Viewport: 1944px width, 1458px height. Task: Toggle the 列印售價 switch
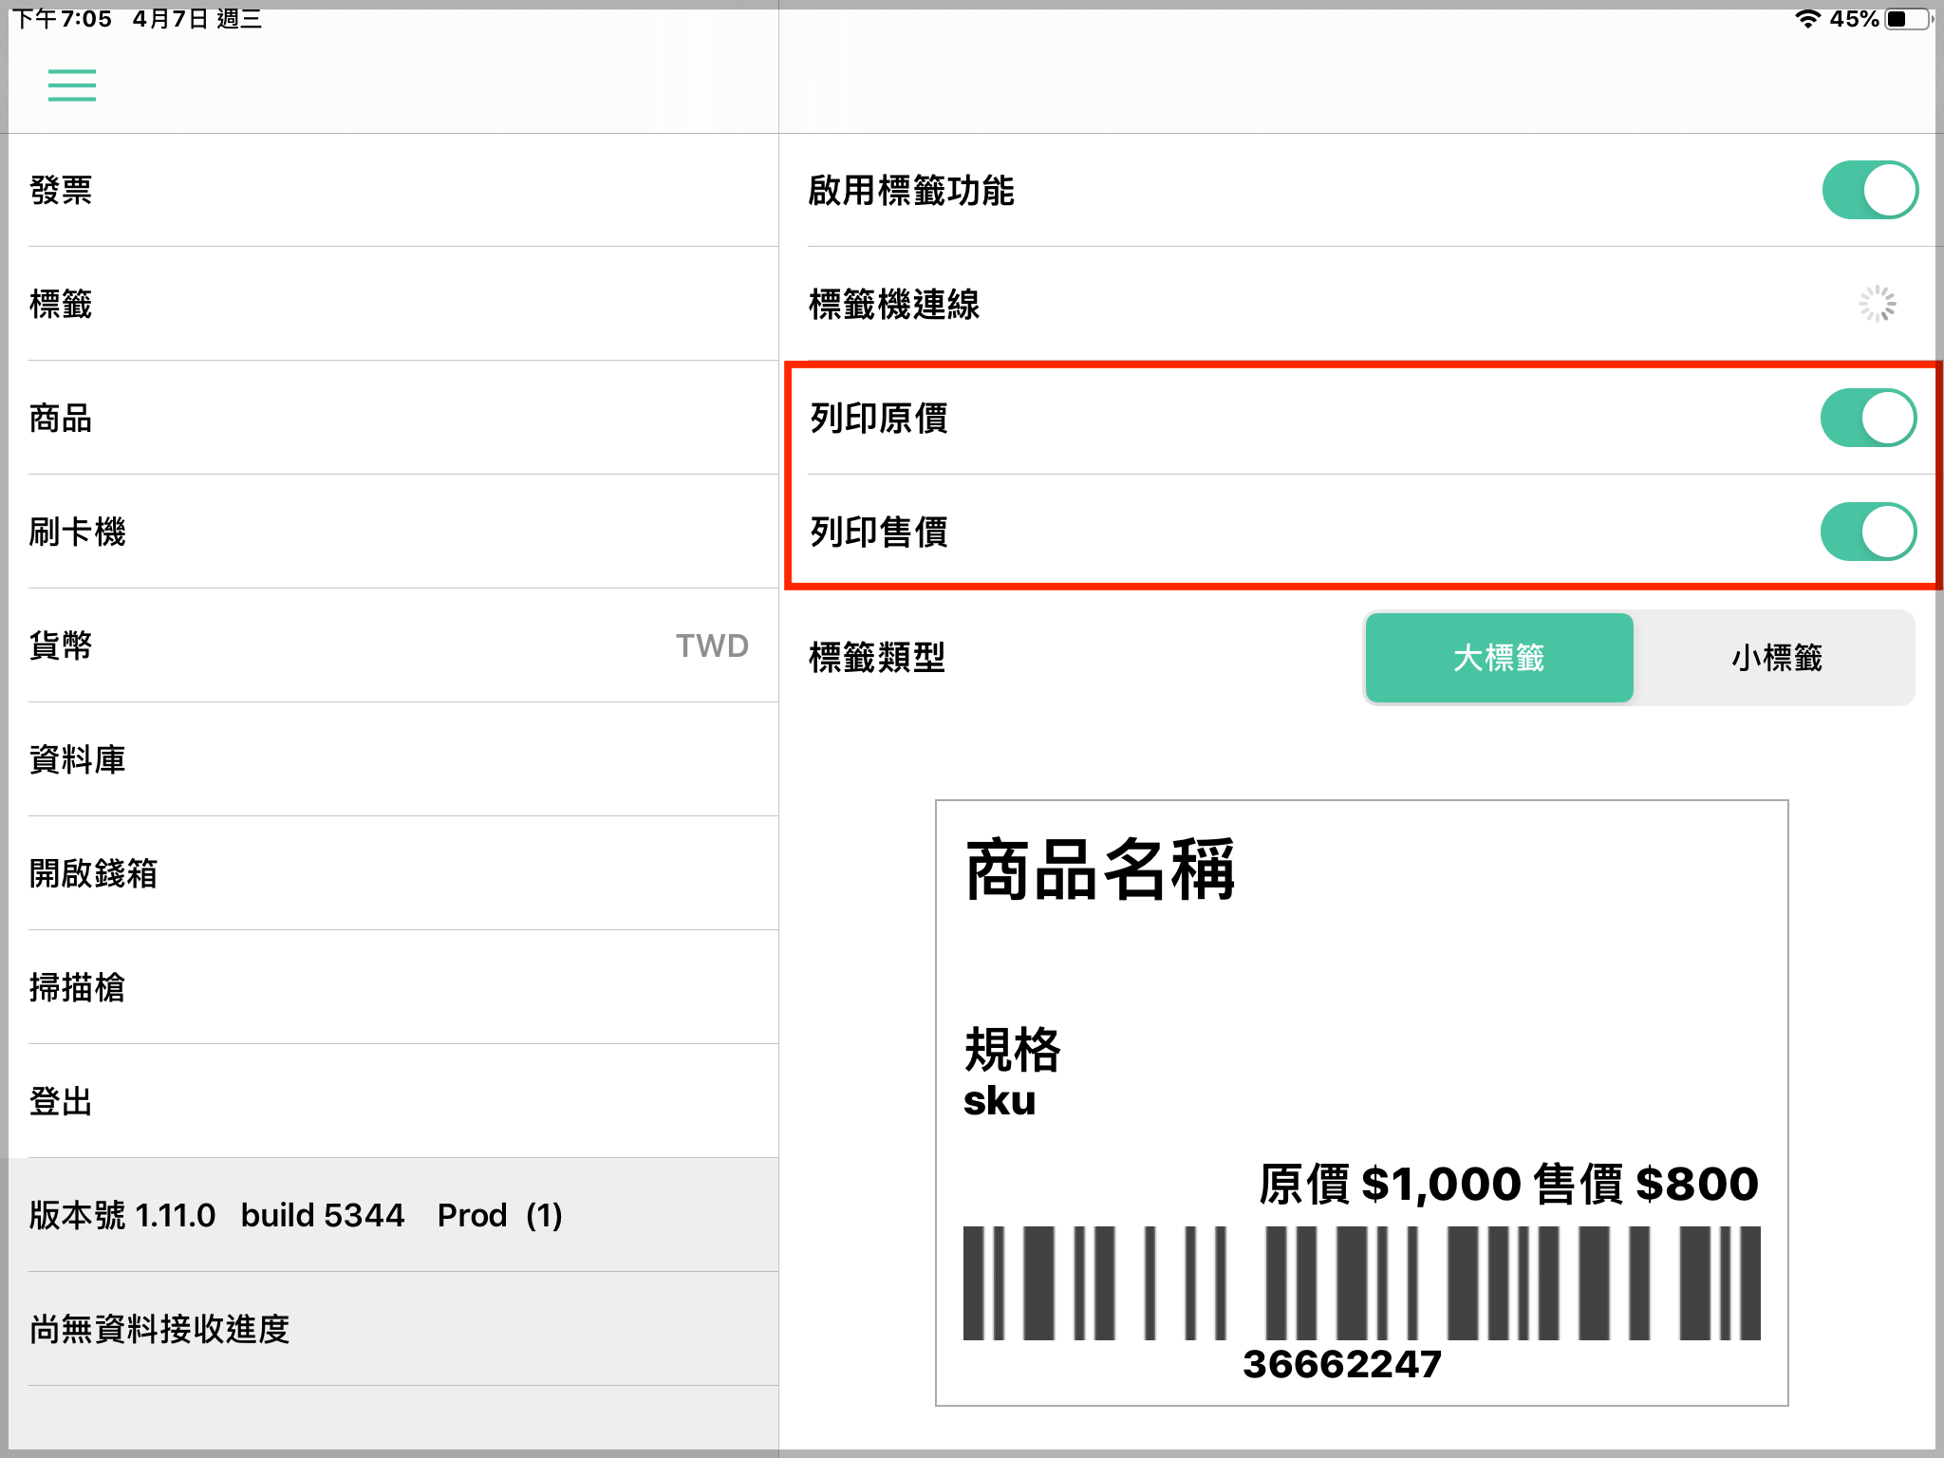pos(1868,532)
